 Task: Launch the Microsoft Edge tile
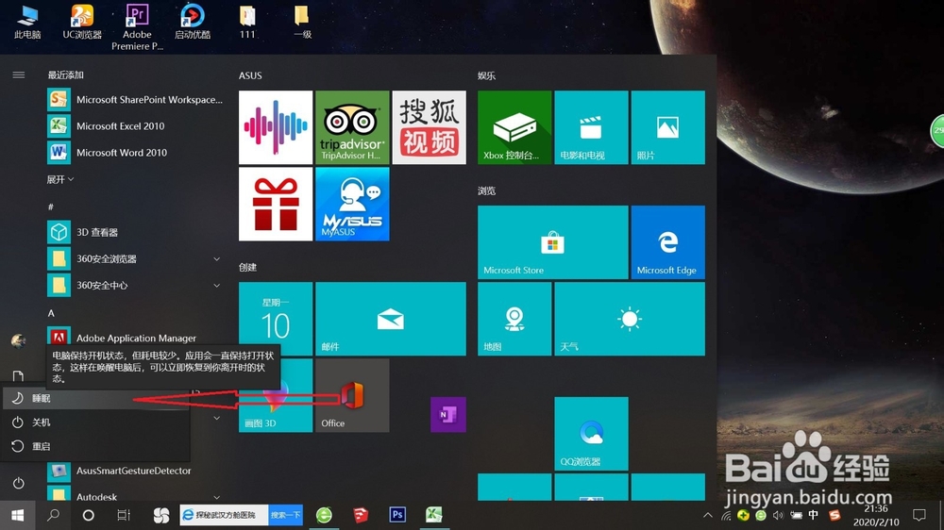[668, 242]
